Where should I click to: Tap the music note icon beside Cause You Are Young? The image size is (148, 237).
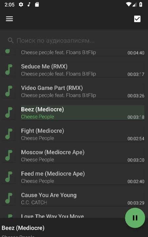click(9, 198)
